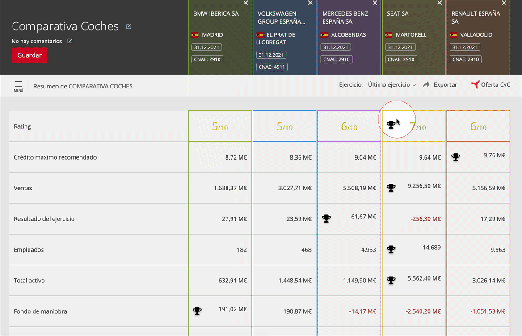Screen dimensions: 522x336
Task: Open the Último ejercicio dropdown
Action: [392, 85]
